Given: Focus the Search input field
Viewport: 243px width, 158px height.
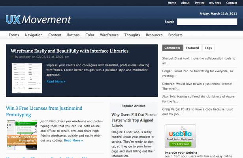Looking at the screenshot, I should tap(207, 22).
